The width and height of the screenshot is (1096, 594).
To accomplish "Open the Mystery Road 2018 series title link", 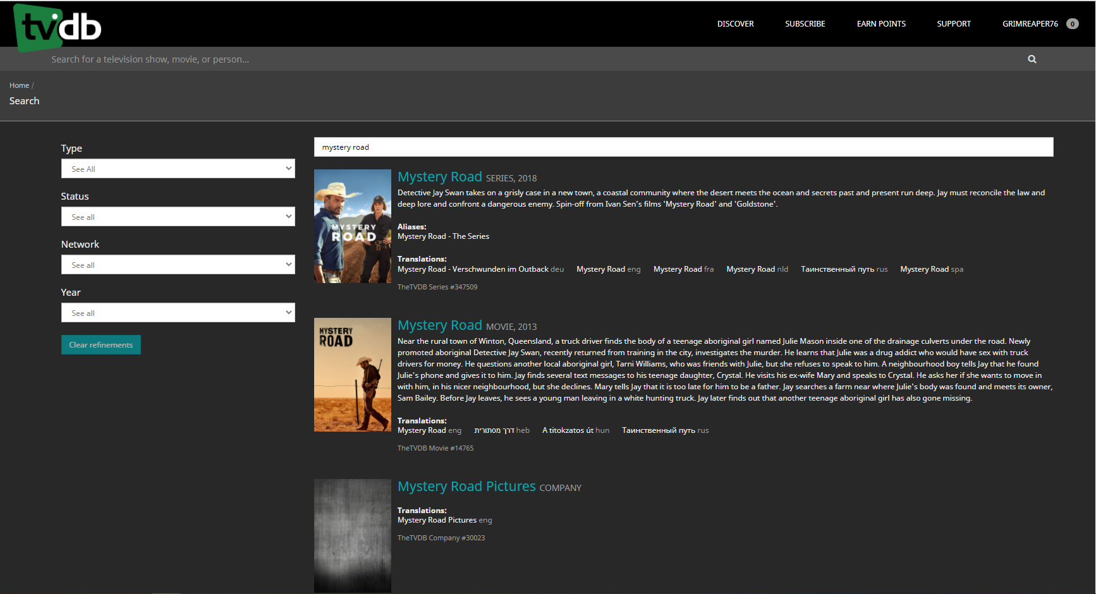I will click(x=439, y=177).
